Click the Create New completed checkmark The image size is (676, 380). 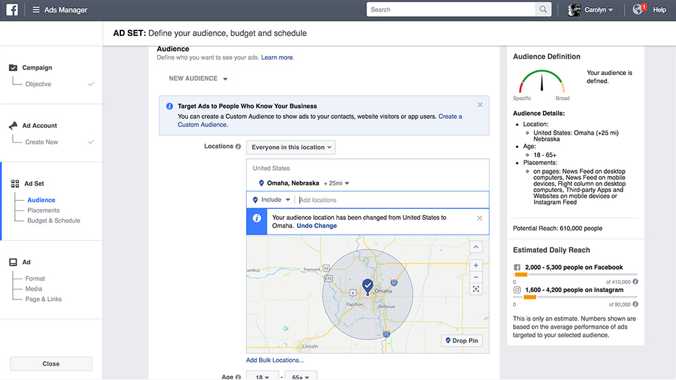coord(91,142)
